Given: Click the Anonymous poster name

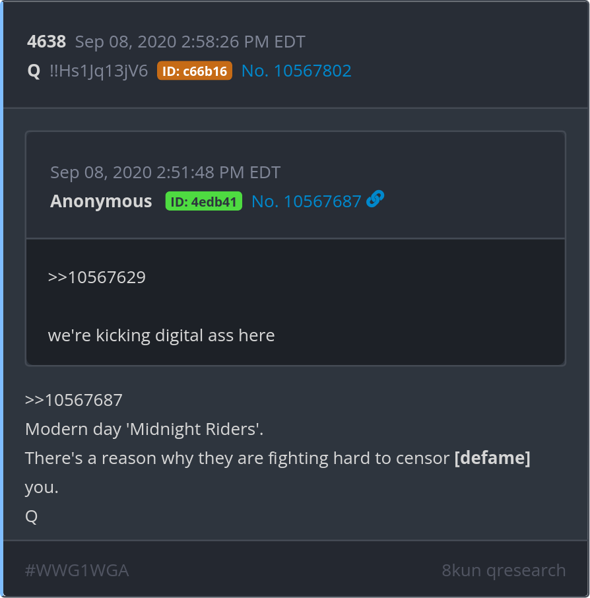Looking at the screenshot, I should [101, 201].
